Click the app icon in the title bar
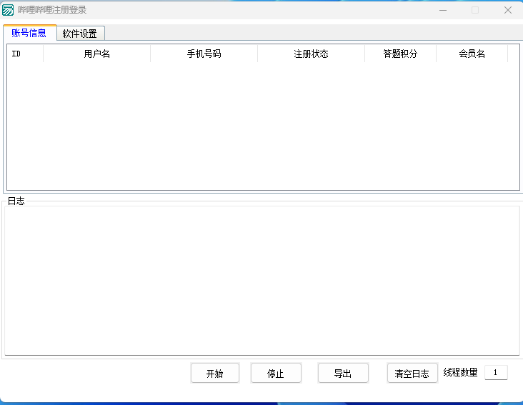Screen dimensions: 523x405 [x=8, y=10]
